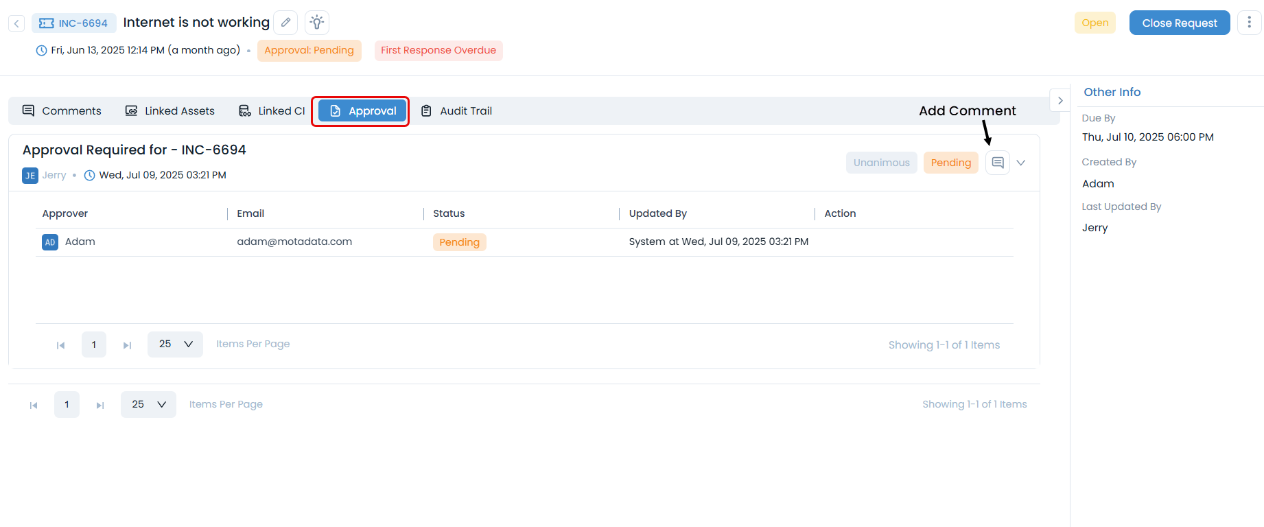Open the Open status dropdown

click(1095, 23)
